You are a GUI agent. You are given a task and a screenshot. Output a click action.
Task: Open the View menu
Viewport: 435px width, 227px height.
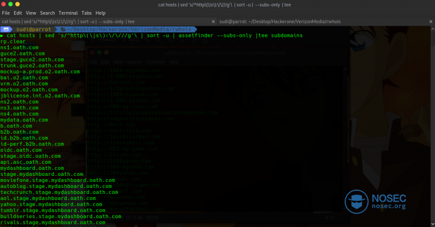[31, 13]
